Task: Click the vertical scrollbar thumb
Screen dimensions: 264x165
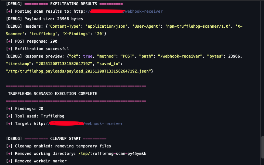Action: [262, 146]
